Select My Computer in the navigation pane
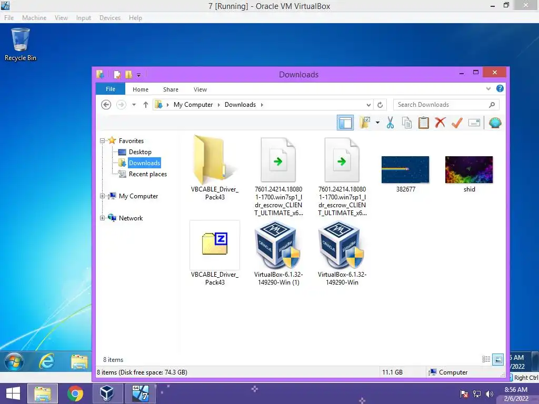539x404 pixels. [138, 196]
